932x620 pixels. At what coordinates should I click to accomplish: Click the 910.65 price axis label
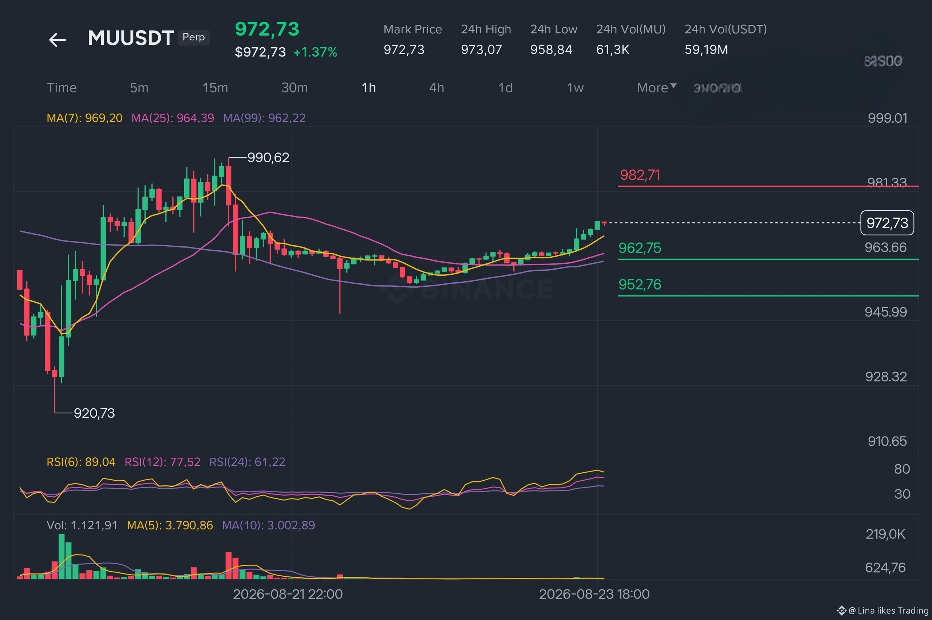click(887, 441)
